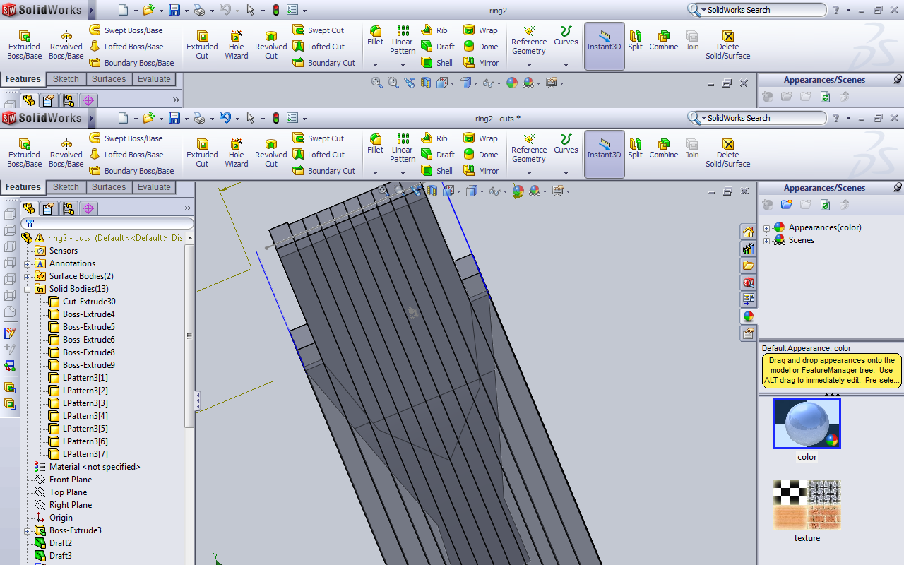Expand Scenes node in task pane
The image size is (904, 565).
(x=767, y=240)
